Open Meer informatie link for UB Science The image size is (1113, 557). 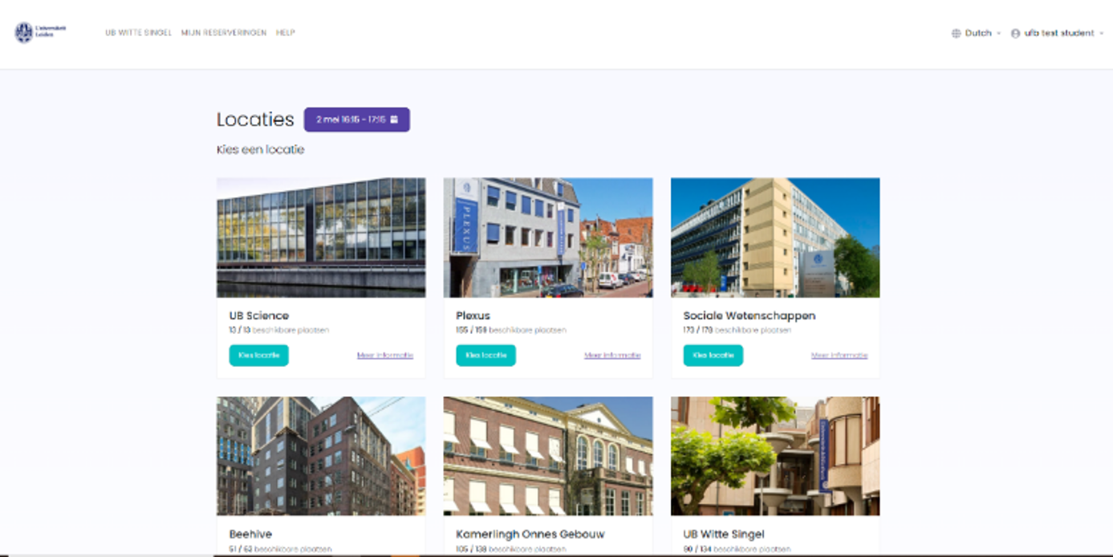coord(385,356)
